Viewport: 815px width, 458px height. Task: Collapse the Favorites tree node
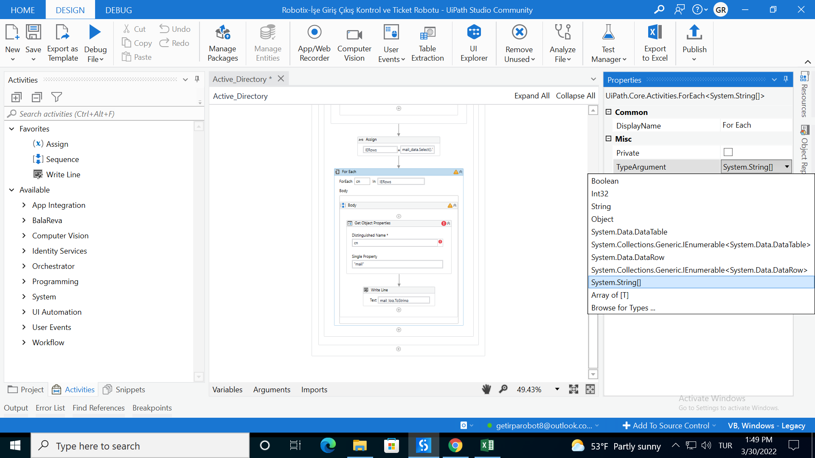point(12,129)
